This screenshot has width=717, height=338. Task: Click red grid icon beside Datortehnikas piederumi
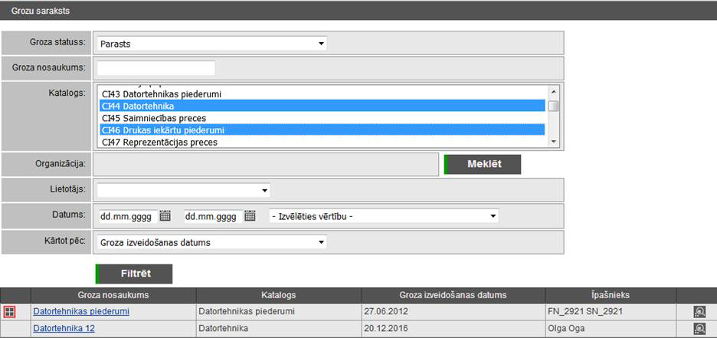[10, 312]
